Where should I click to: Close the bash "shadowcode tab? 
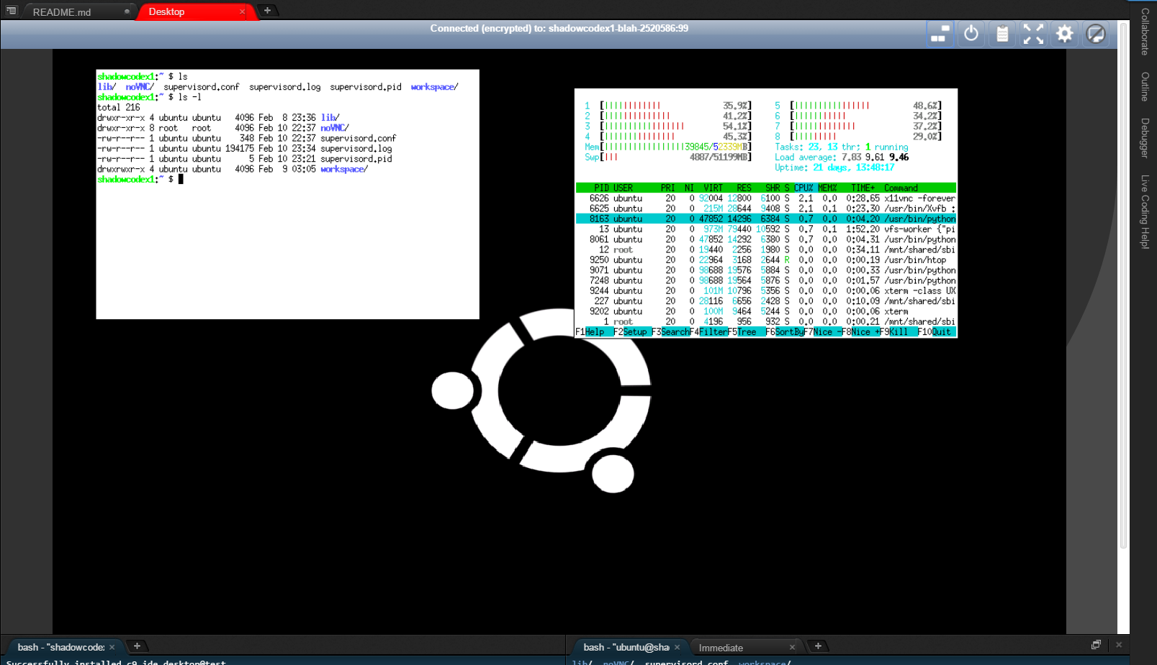tap(112, 647)
